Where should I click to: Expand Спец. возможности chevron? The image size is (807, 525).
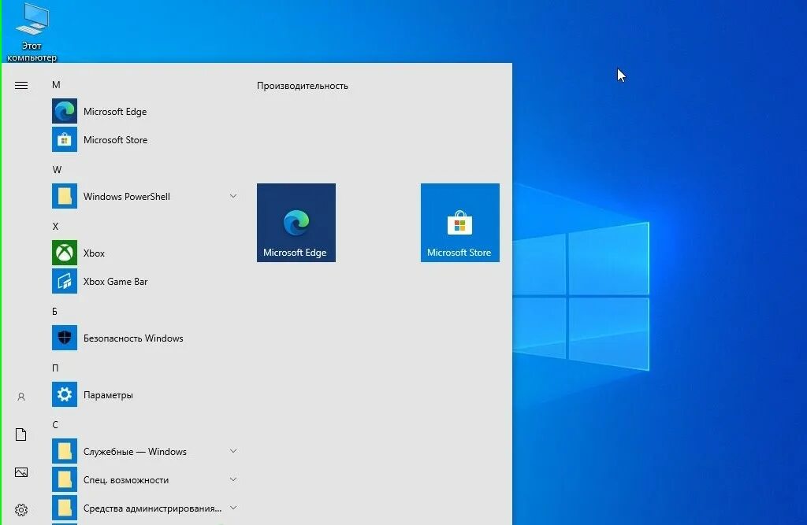click(233, 479)
